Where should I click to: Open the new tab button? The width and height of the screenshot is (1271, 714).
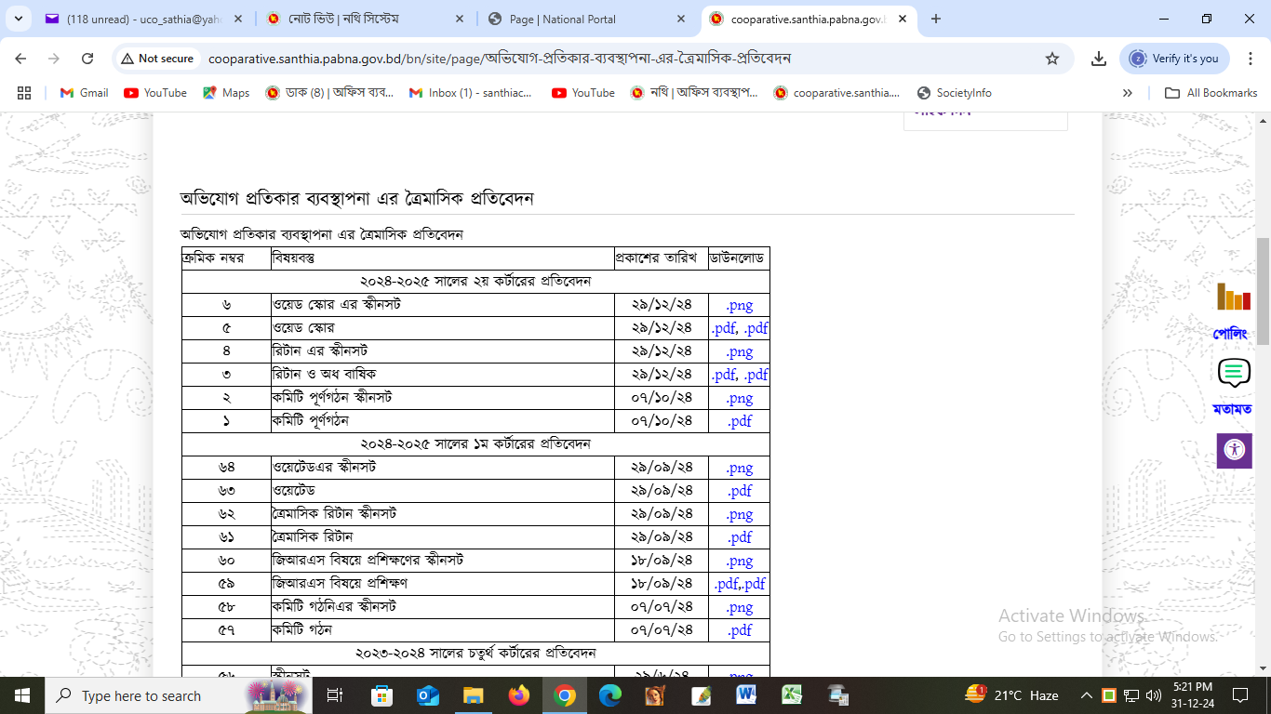(x=936, y=19)
